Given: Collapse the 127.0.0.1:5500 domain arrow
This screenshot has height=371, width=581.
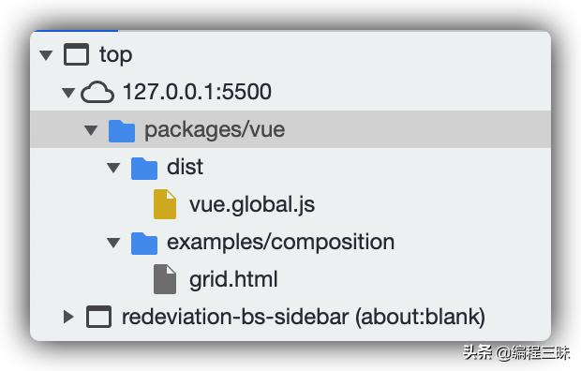Looking at the screenshot, I should pos(68,93).
